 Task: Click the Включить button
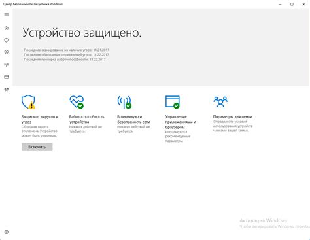(37, 147)
